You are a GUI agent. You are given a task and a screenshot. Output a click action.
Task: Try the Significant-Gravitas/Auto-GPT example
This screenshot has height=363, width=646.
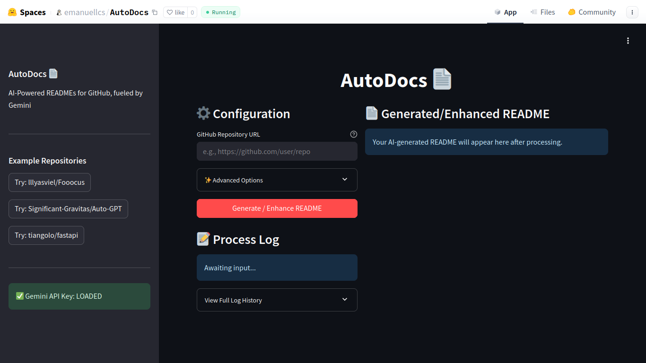[68, 209]
